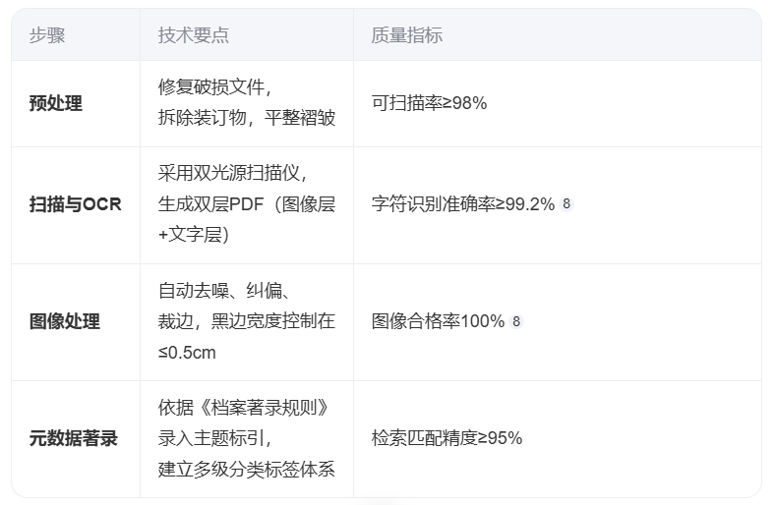Click the 图像处理 row label
Screen dimensions: 775x505
(65, 321)
